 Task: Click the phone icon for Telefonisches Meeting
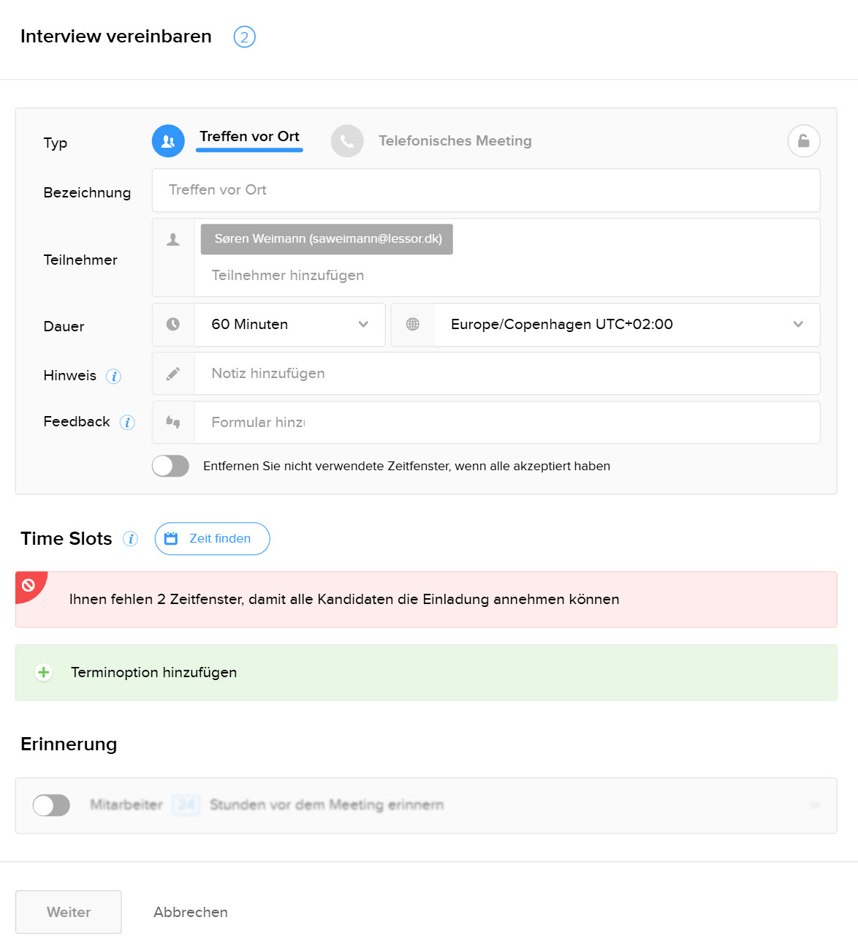(347, 141)
